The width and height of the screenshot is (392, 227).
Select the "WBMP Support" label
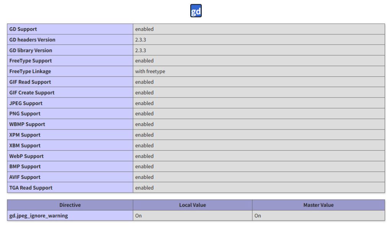click(27, 125)
